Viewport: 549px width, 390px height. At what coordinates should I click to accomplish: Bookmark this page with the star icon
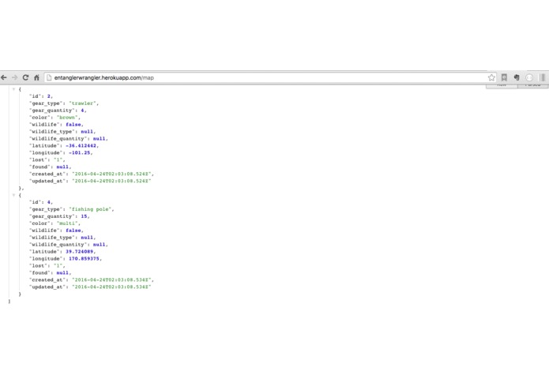491,77
